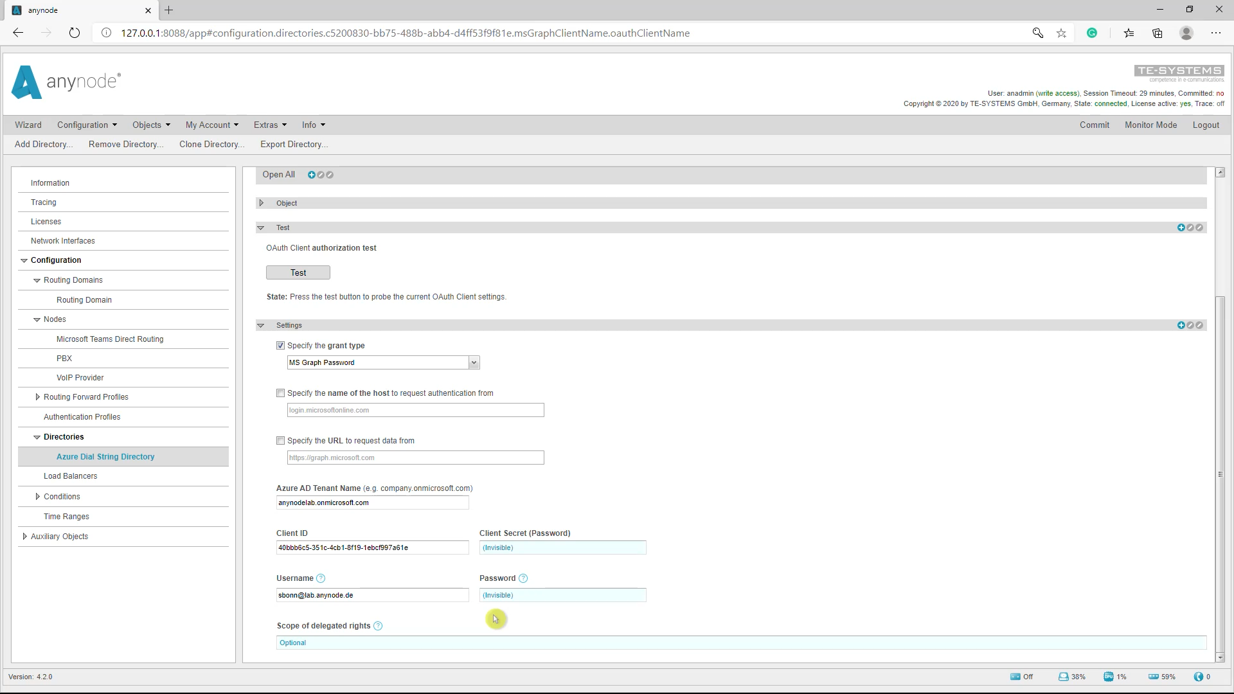Click the CPU usage icon in status bar
Screen dimensions: 1234x694
[1108, 677]
